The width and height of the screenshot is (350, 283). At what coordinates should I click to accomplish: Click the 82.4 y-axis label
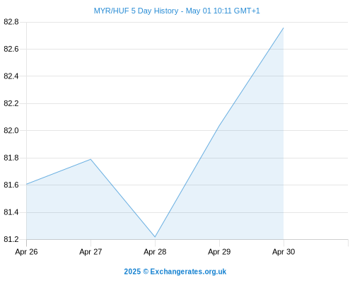point(11,76)
